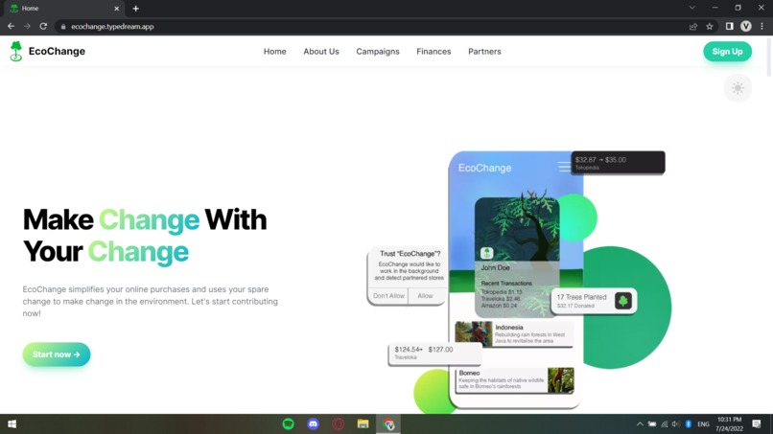Click the Make Change With Your Change headline

coord(145,236)
